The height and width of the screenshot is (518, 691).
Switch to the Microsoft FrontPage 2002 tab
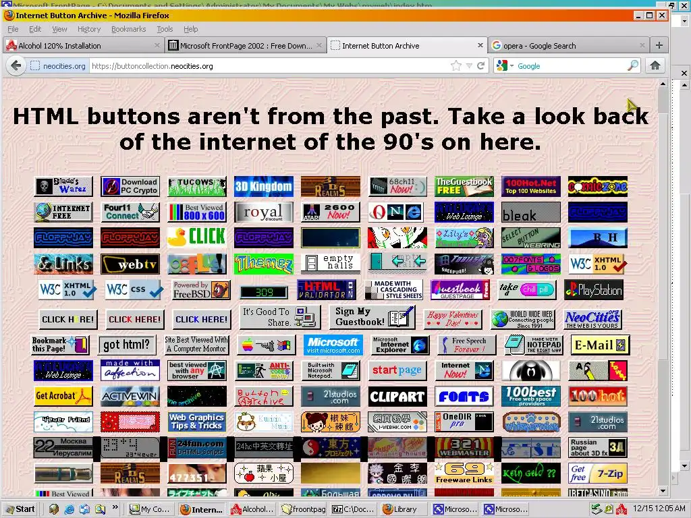tap(246, 45)
